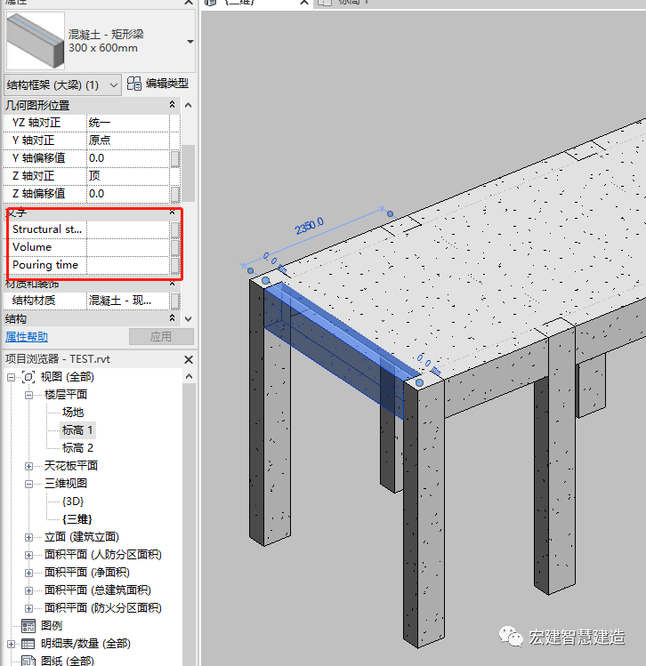This screenshot has width=646, height=666.
Task: Click the Edit Type icon
Action: pos(133,84)
